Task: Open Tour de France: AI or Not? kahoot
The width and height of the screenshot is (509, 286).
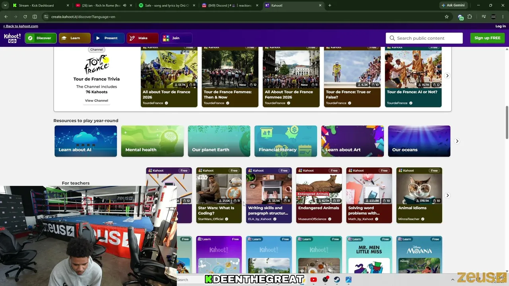Action: [413, 77]
